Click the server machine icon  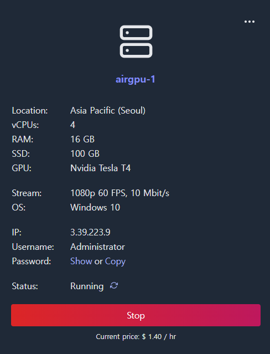136,42
